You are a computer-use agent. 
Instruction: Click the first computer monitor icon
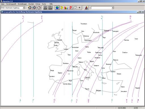45,8
